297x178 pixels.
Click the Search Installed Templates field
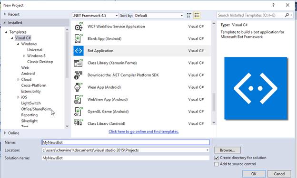(250, 15)
